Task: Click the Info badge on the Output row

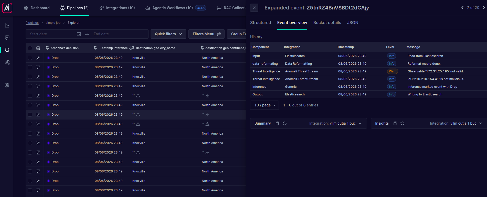Action: (x=391, y=94)
